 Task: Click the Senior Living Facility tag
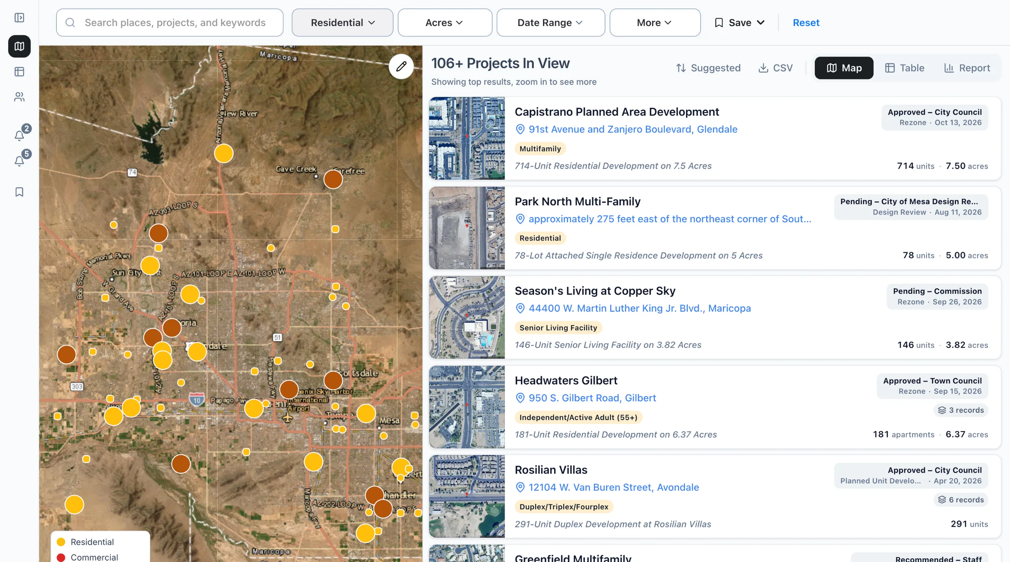tap(558, 328)
